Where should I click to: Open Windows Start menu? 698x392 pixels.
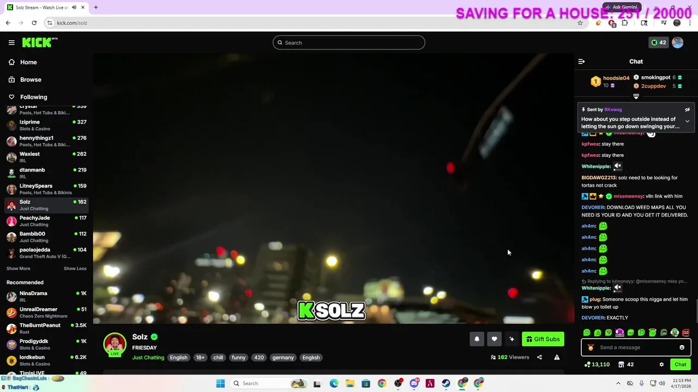220,383
